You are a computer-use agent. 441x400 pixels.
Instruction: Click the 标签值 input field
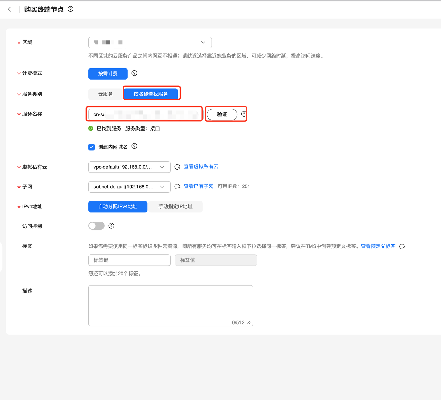pyautogui.click(x=216, y=260)
